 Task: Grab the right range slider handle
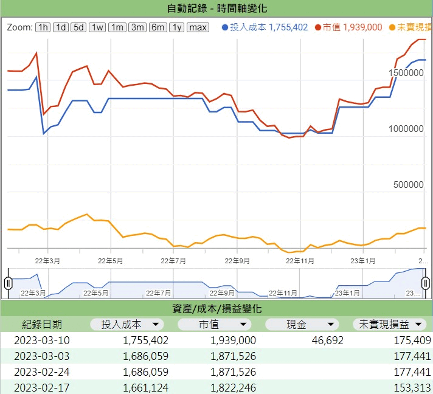426,283
